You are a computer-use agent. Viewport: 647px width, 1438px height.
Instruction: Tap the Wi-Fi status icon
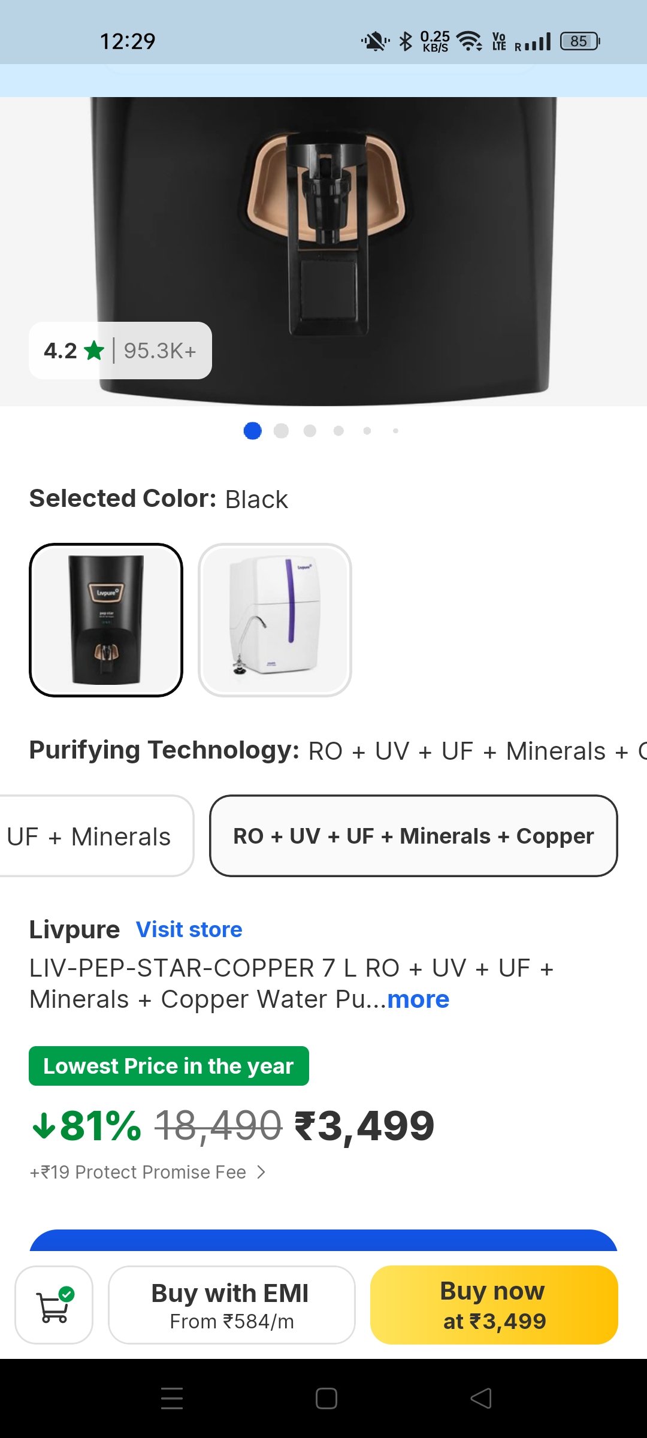(x=469, y=41)
